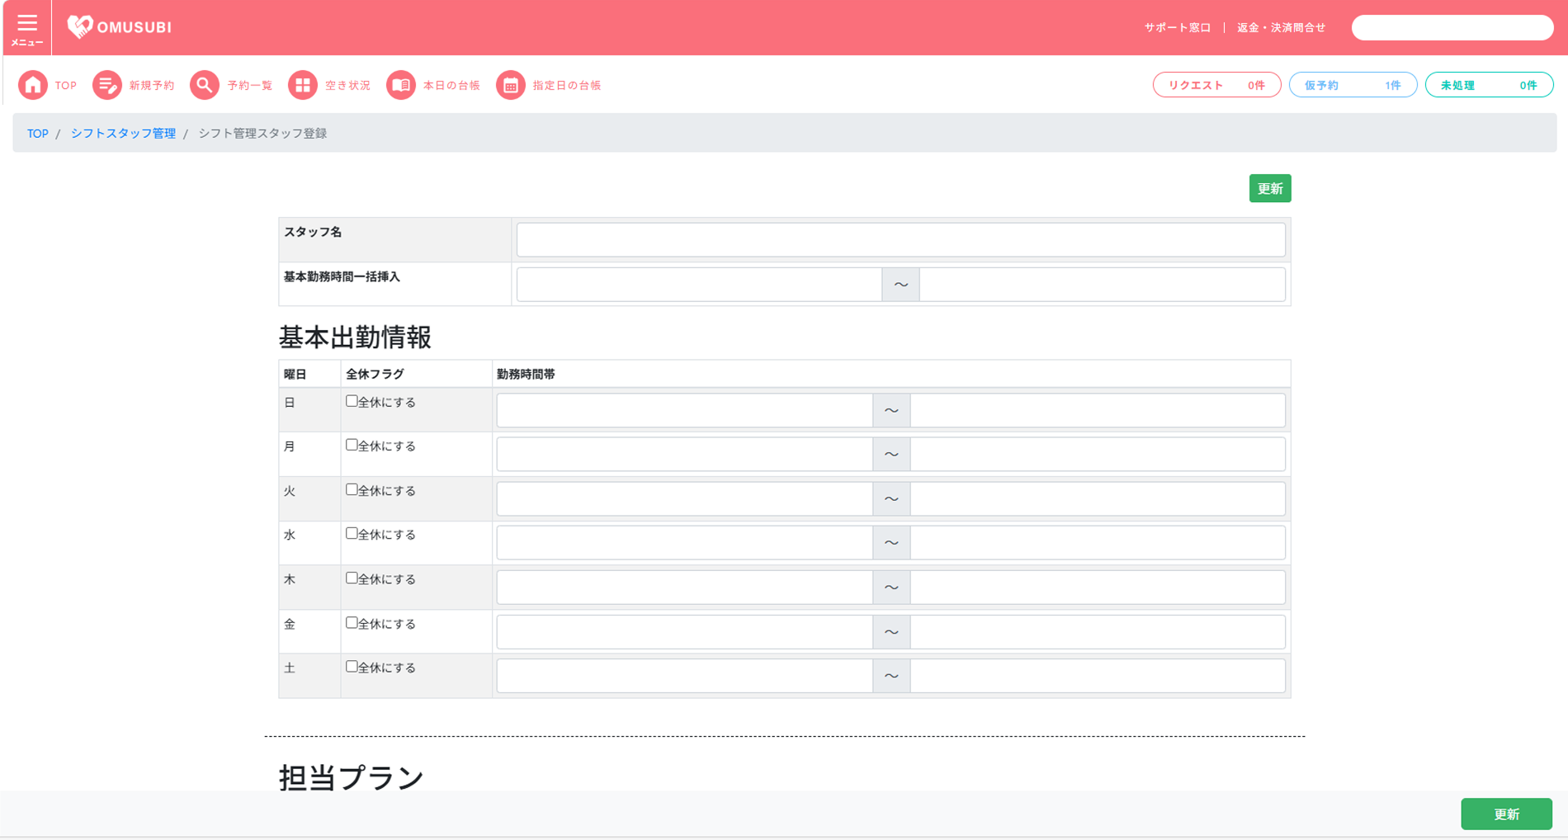The width and height of the screenshot is (1568, 840).
Task: Go to シフトスタッフ管理 breadcrumb link
Action: (123, 133)
